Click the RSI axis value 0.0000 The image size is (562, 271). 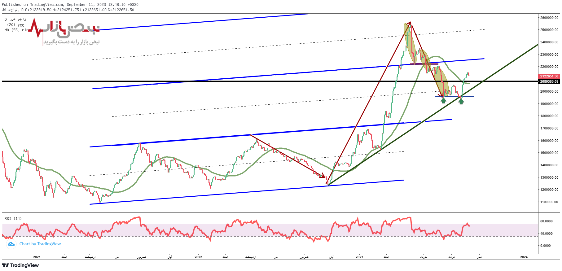tap(546, 246)
